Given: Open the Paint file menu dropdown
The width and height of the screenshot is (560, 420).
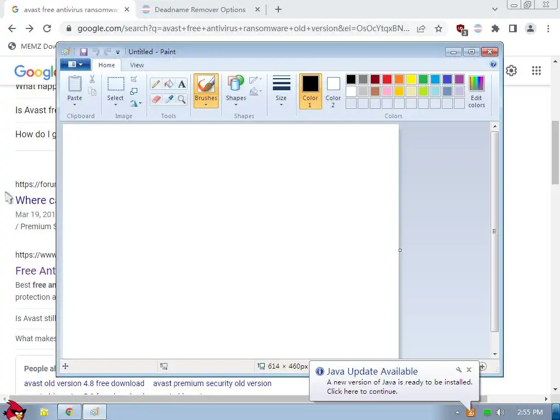Looking at the screenshot, I should click(75, 65).
